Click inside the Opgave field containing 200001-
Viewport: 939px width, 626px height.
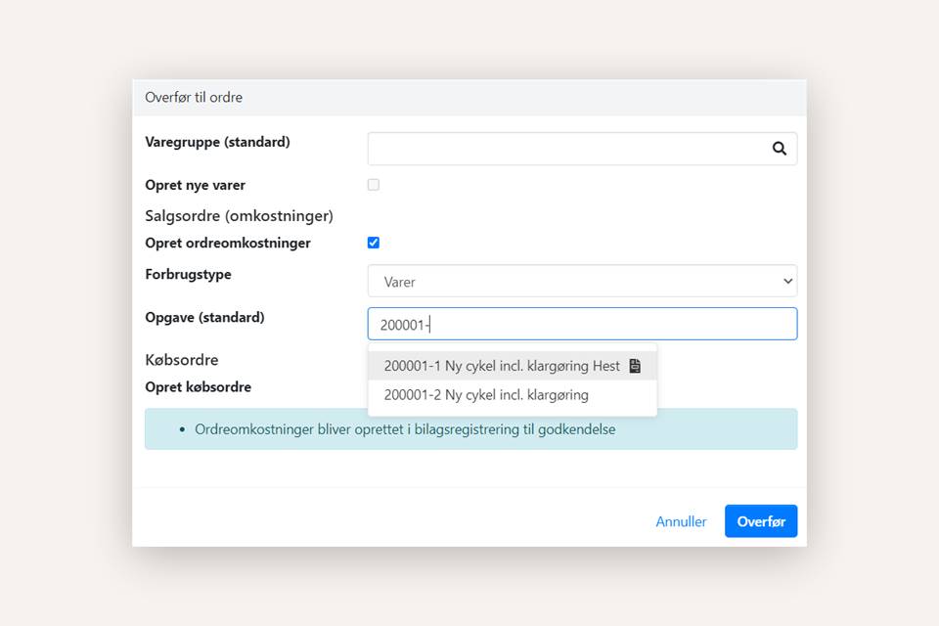point(582,325)
